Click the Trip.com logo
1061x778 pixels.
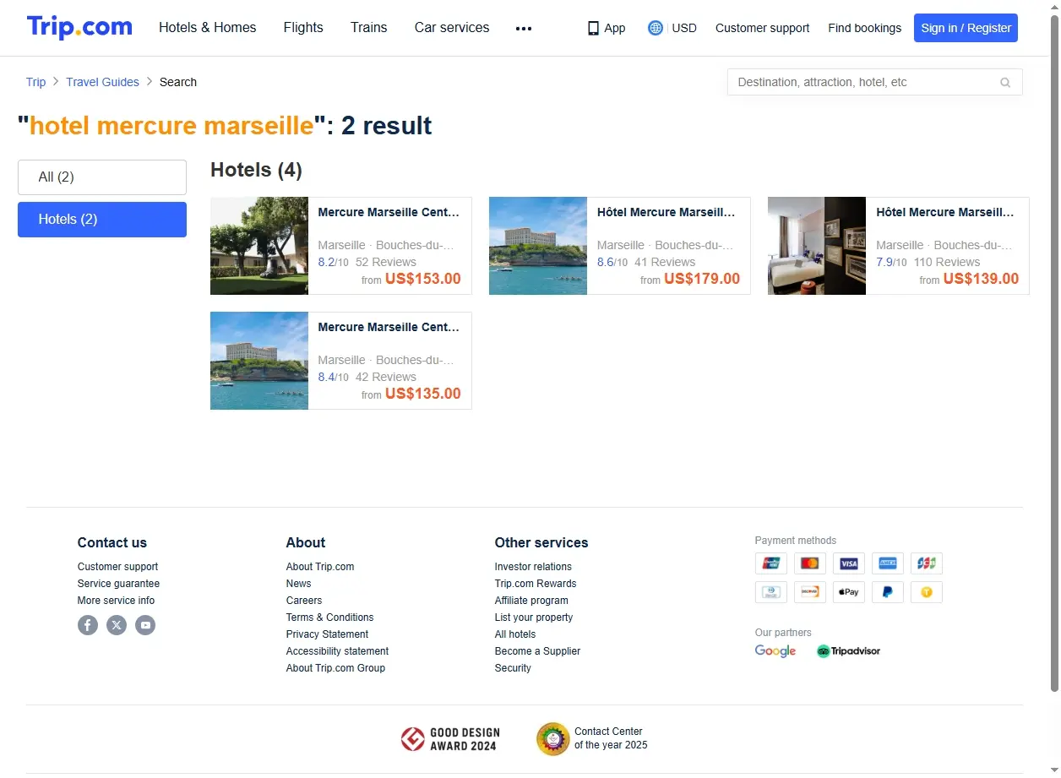(79, 27)
